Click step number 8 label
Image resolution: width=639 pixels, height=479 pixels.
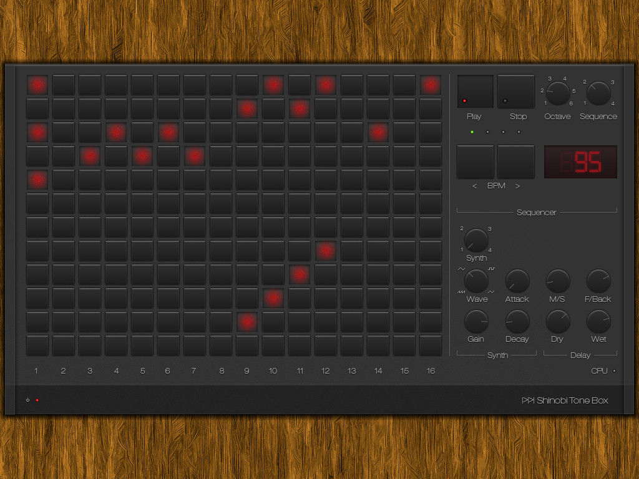click(222, 370)
